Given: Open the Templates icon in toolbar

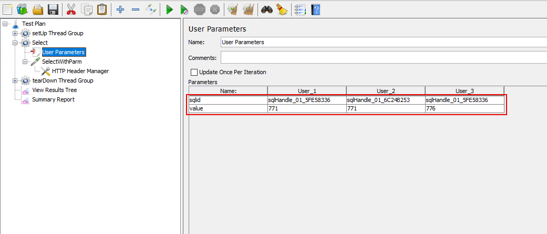Looking at the screenshot, I should pos(22,9).
